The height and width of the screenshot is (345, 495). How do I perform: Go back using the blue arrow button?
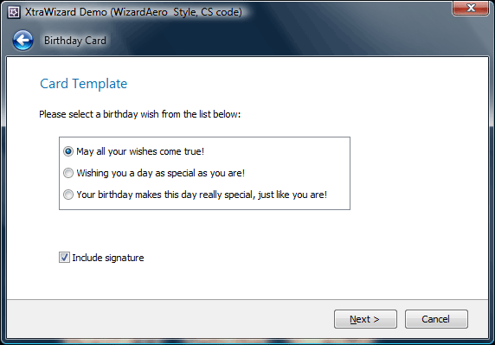pos(22,41)
